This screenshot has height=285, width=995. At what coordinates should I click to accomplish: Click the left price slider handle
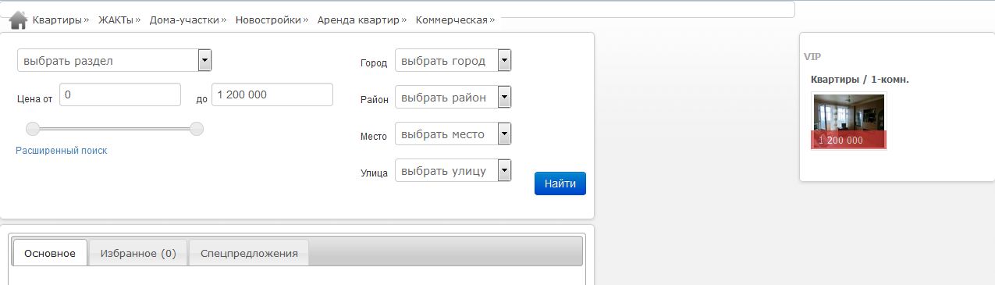(x=33, y=129)
